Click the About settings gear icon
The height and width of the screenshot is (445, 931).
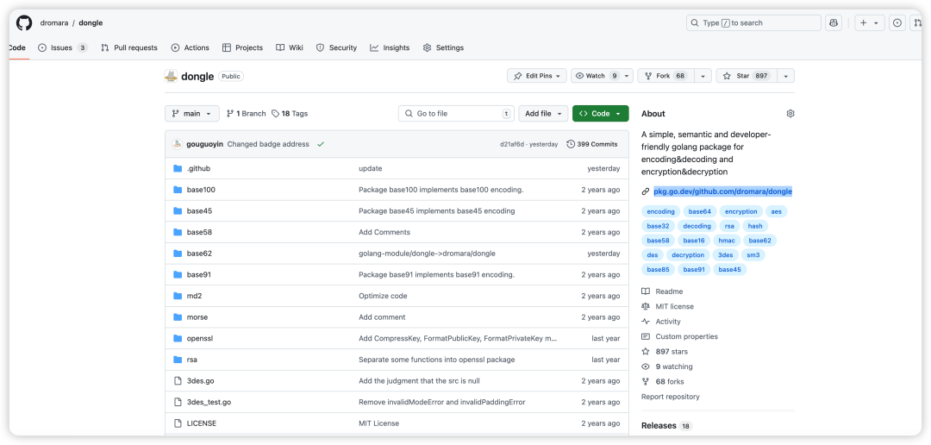[790, 114]
